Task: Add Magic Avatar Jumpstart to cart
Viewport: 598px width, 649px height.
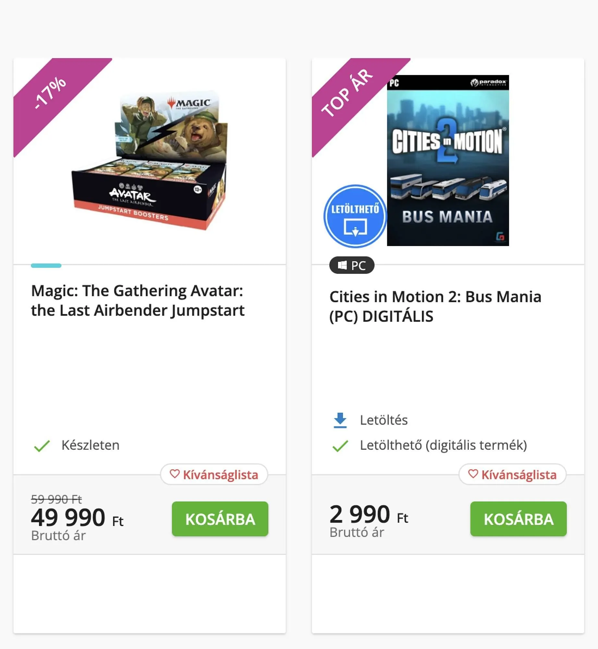Action: click(220, 519)
